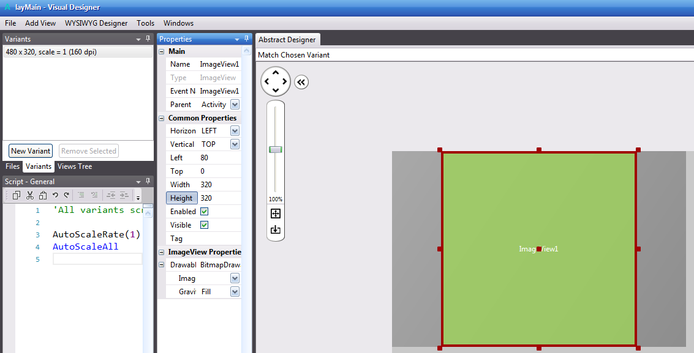Pan the designer right with the arrow pad
The width and height of the screenshot is (694, 353).
point(285,81)
